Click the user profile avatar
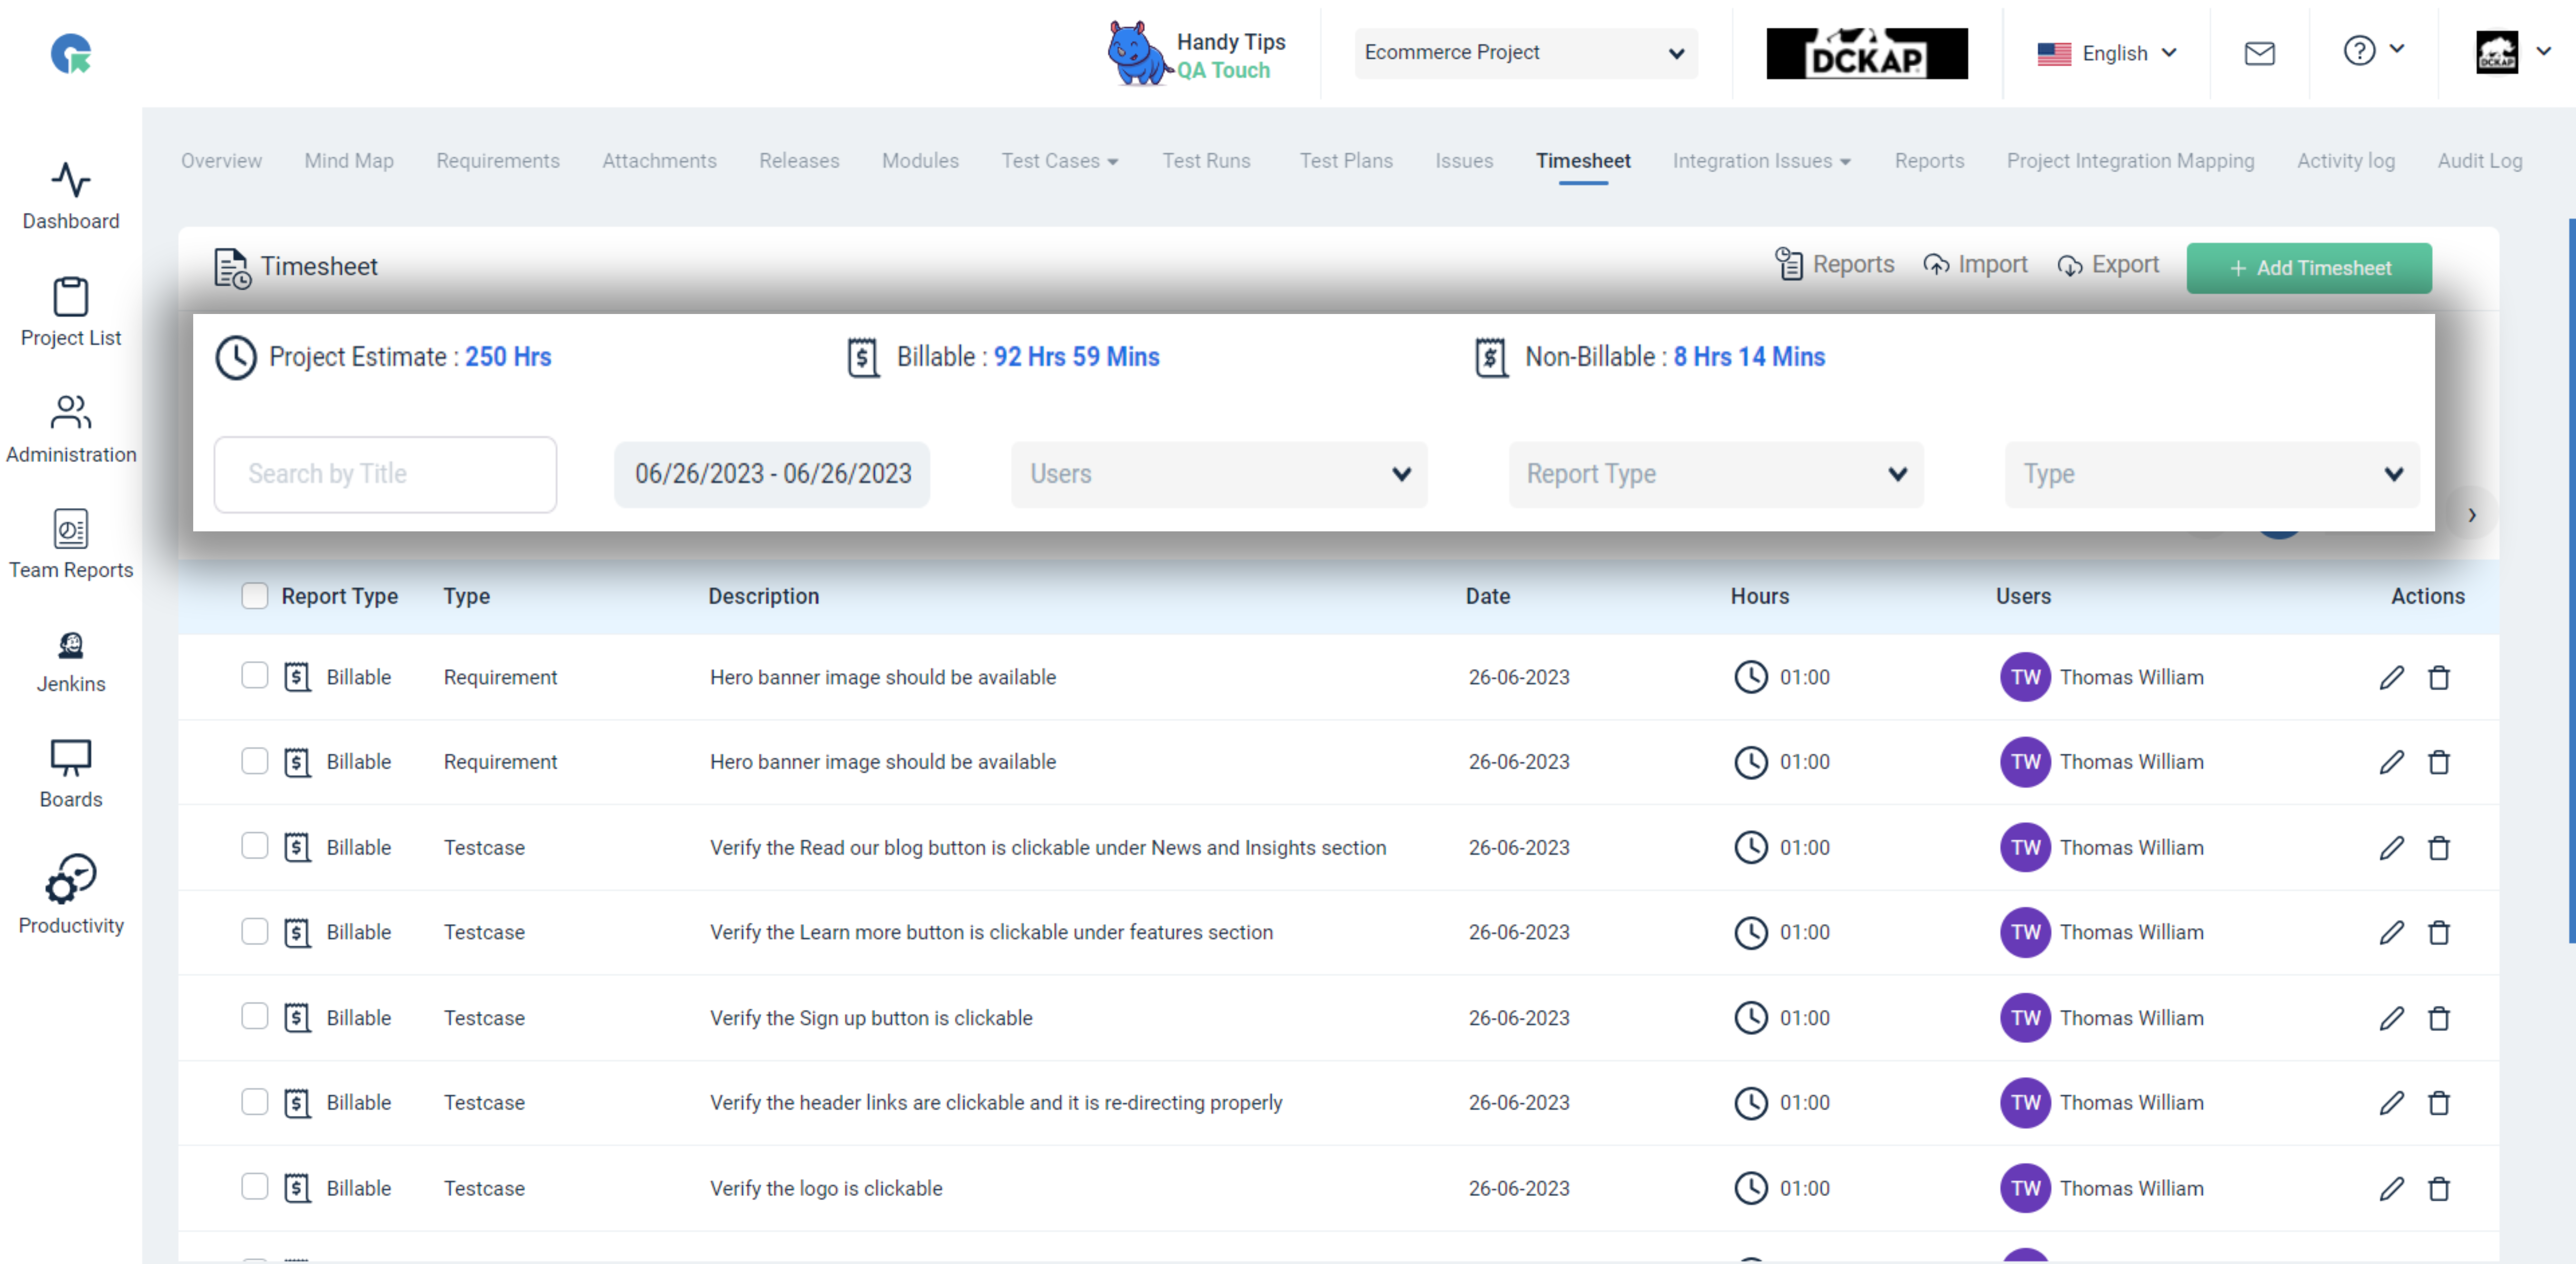 coord(2497,52)
